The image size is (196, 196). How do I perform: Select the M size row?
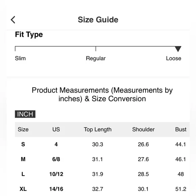pyautogui.click(x=102, y=159)
